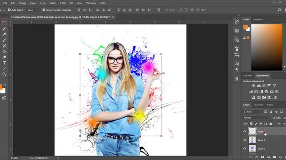Toggle lock all
The image size is (286, 160).
coord(271,124)
